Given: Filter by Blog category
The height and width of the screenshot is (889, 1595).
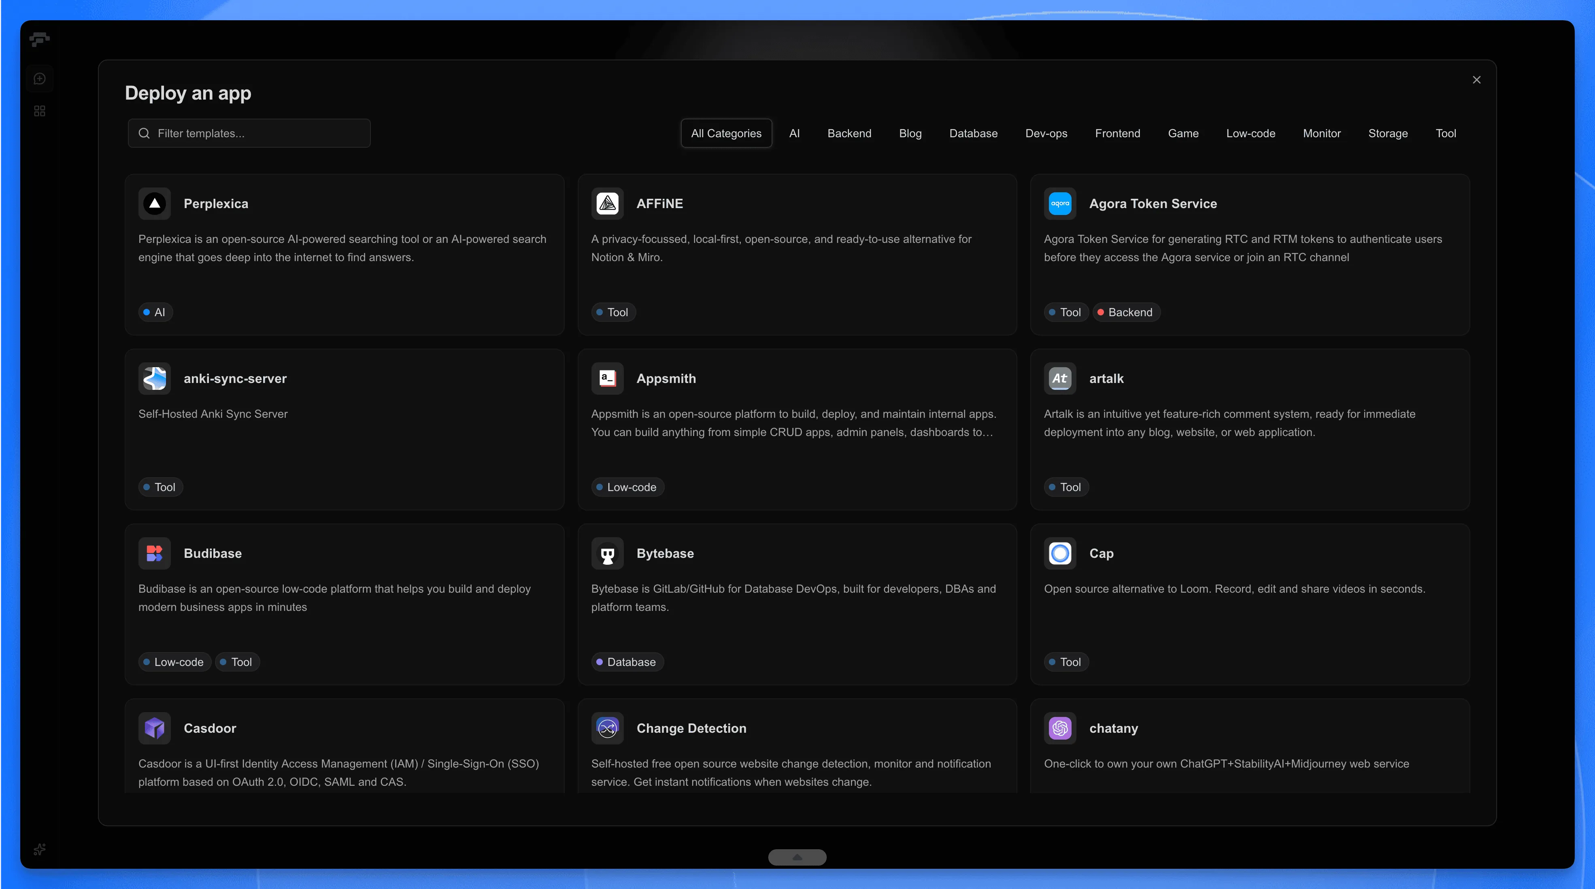Looking at the screenshot, I should (x=910, y=133).
